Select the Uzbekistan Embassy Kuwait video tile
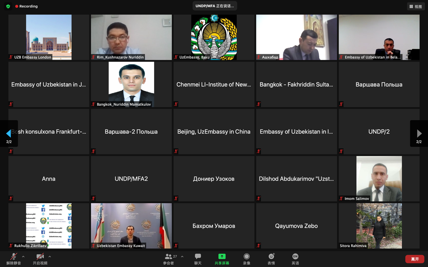The image size is (428, 267). click(x=131, y=226)
